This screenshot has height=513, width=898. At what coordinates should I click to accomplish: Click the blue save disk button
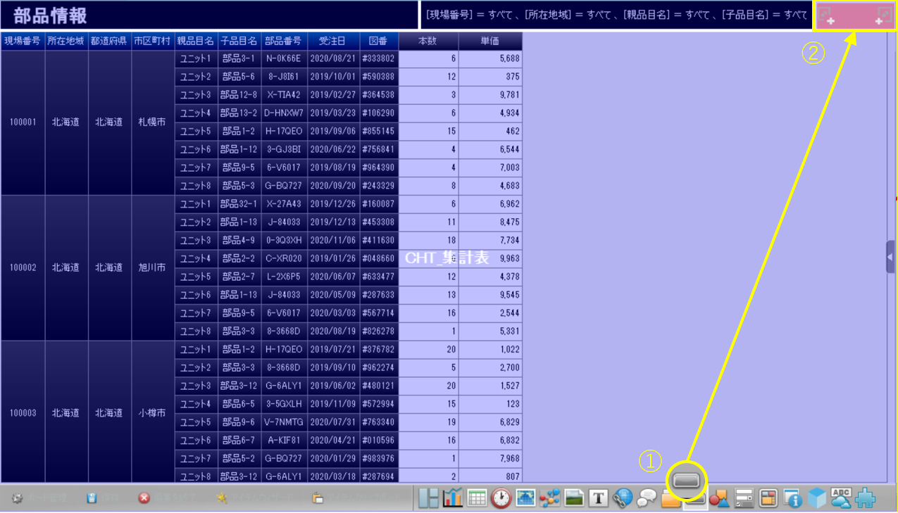click(x=92, y=498)
